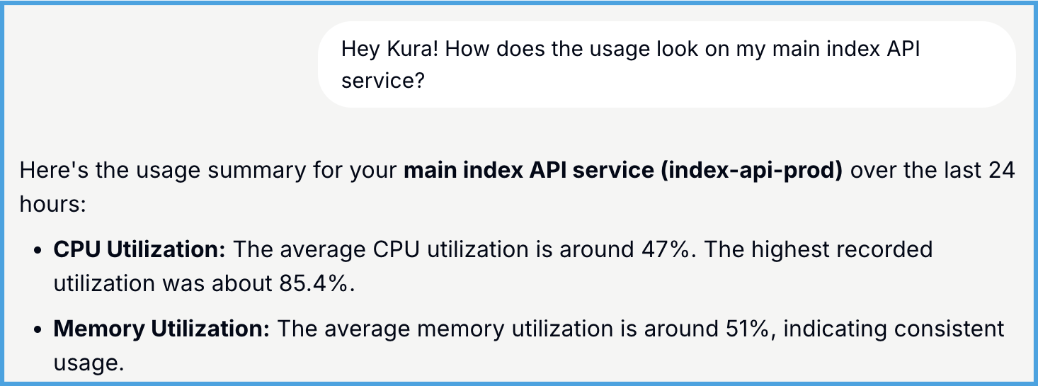Screen dimensions: 1038x386
Task: Click the bold "CPU Utilization:" label
Action: [x=139, y=249]
